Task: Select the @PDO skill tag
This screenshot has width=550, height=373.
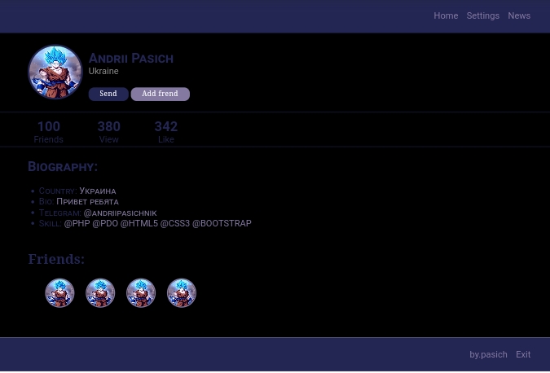Action: [105, 224]
